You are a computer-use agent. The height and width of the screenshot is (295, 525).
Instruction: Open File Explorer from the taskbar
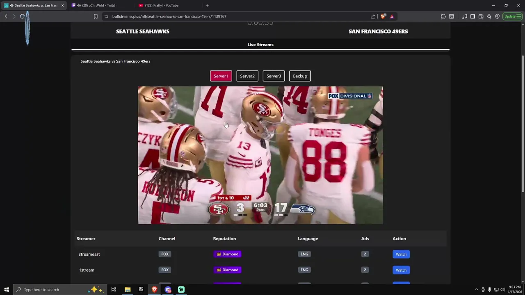coord(128,290)
